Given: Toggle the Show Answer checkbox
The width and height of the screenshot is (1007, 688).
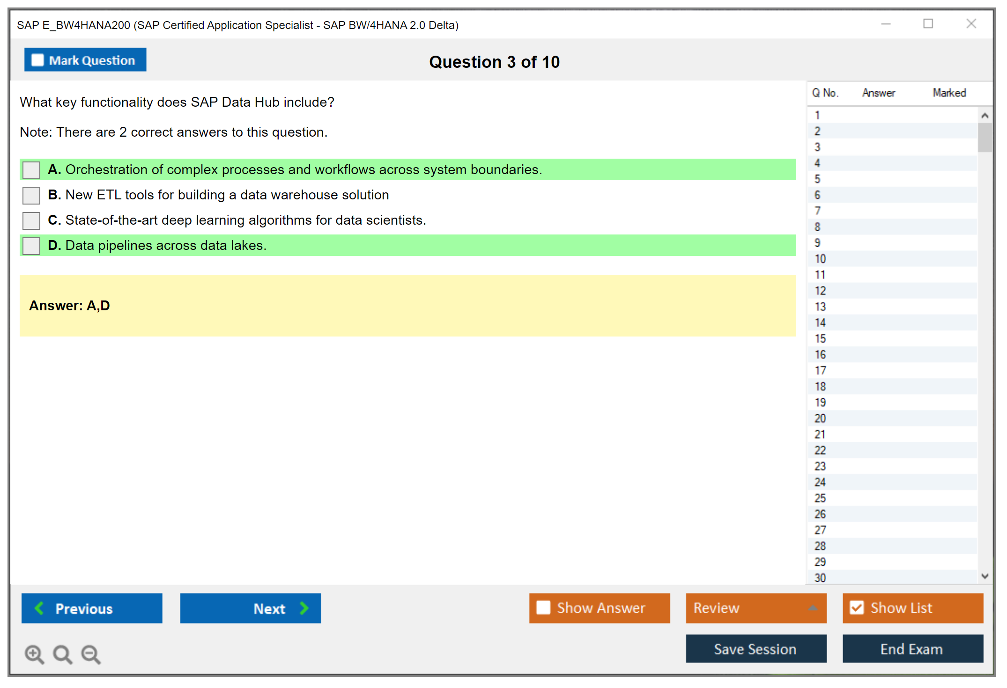Looking at the screenshot, I should point(543,607).
